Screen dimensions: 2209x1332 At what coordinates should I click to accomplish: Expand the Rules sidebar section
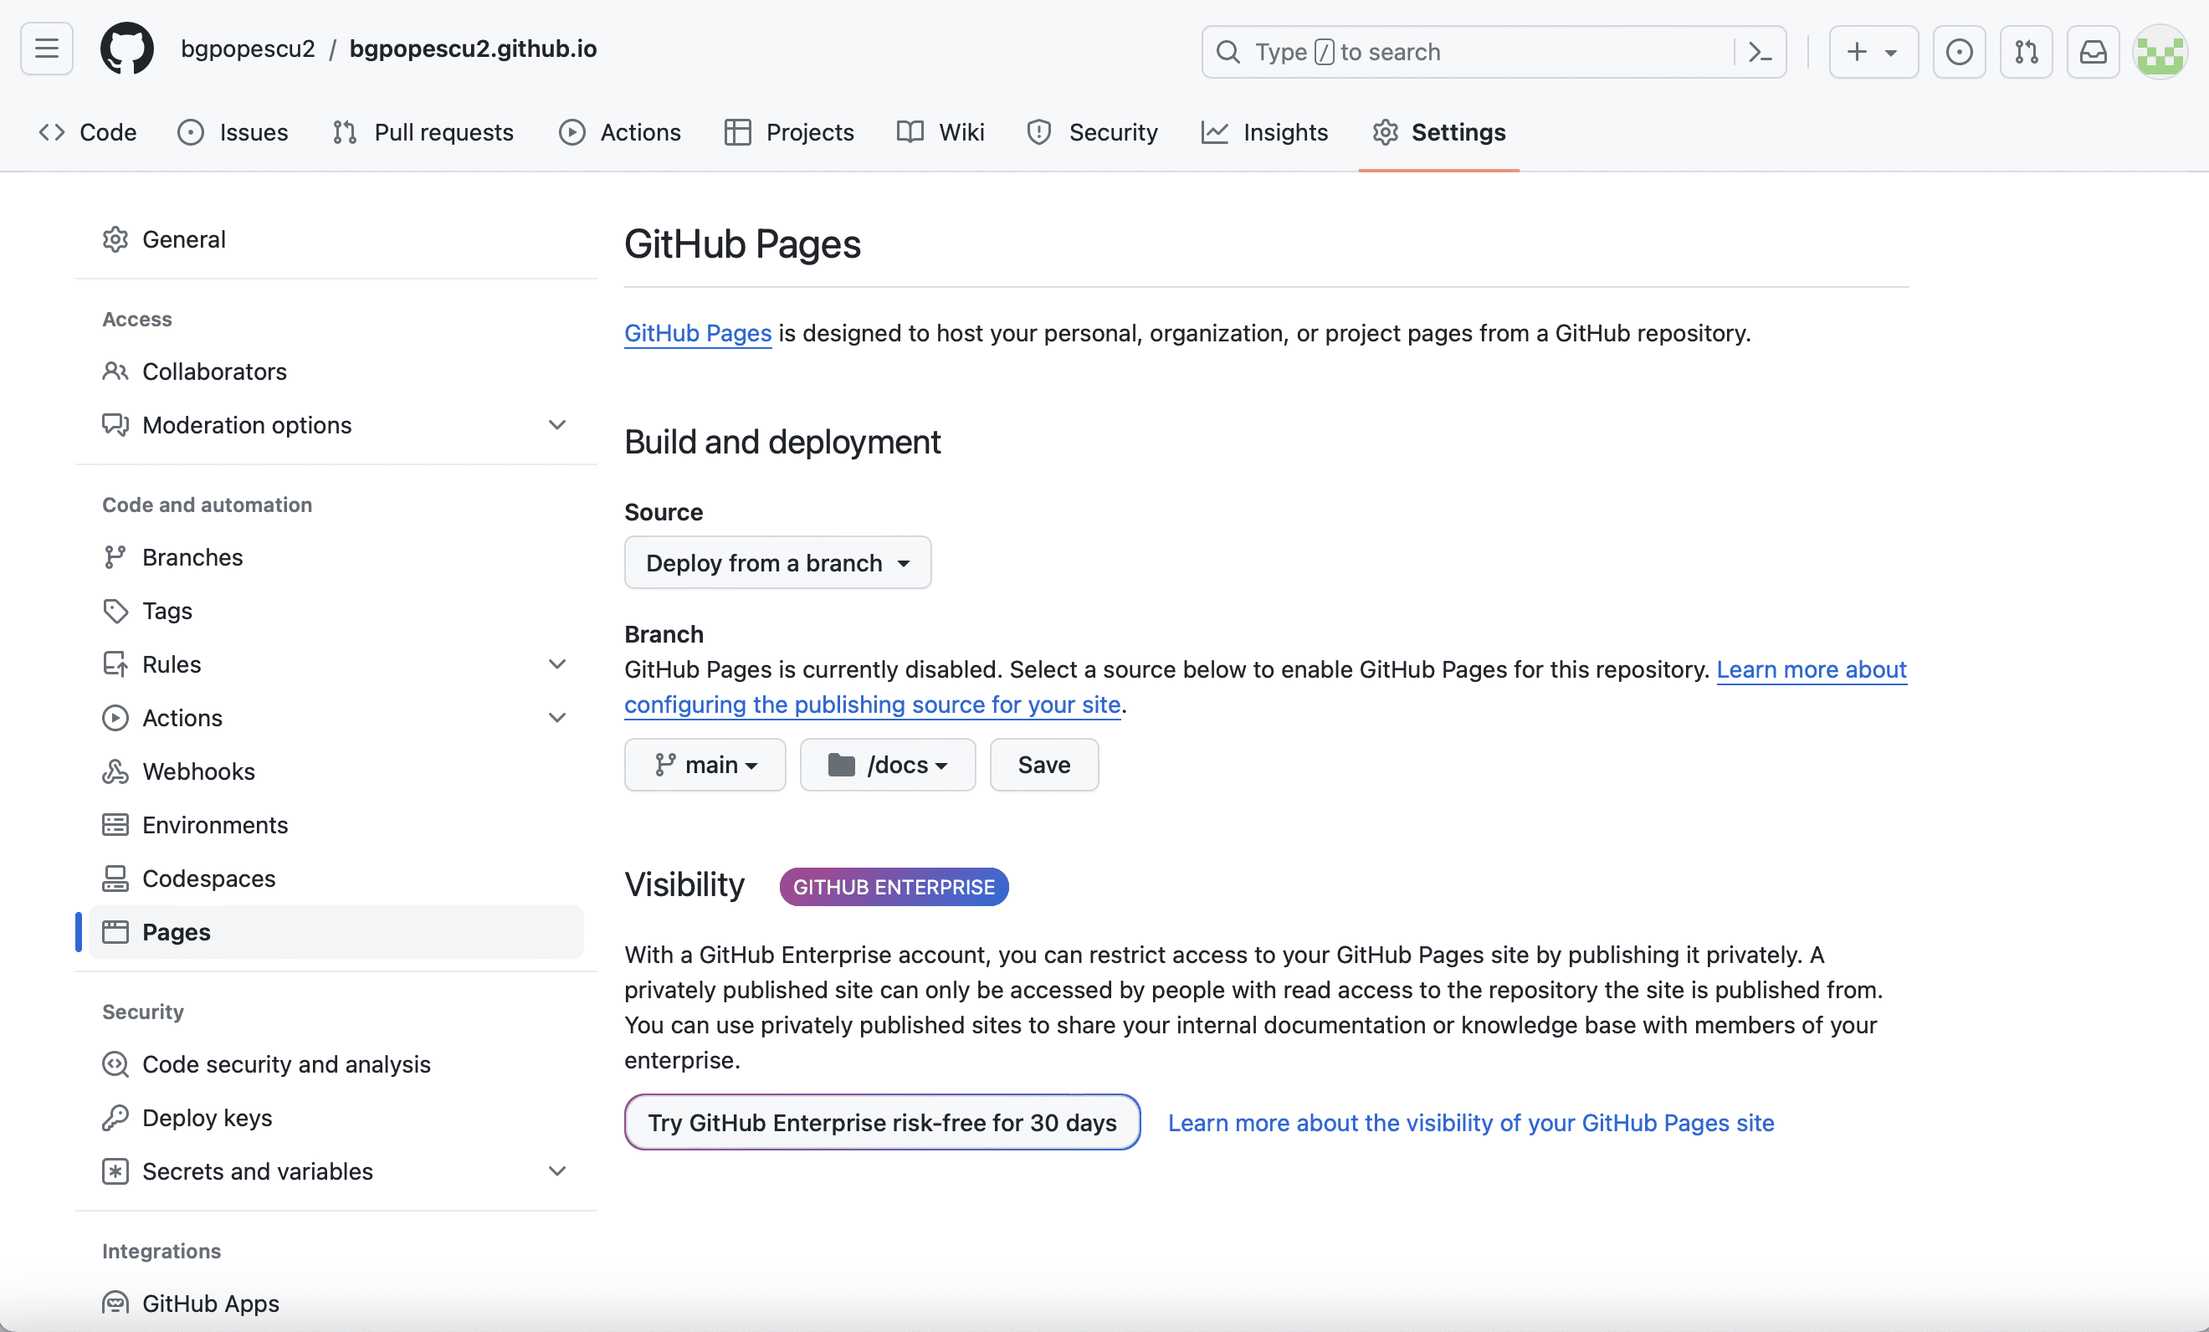coord(556,664)
